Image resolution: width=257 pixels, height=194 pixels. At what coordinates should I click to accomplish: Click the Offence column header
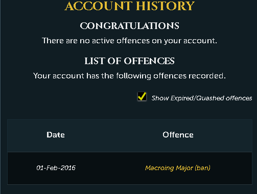pos(178,135)
